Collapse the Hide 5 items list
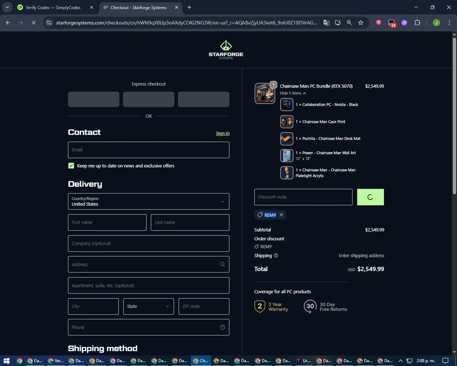The height and width of the screenshot is (366, 457). coord(293,93)
